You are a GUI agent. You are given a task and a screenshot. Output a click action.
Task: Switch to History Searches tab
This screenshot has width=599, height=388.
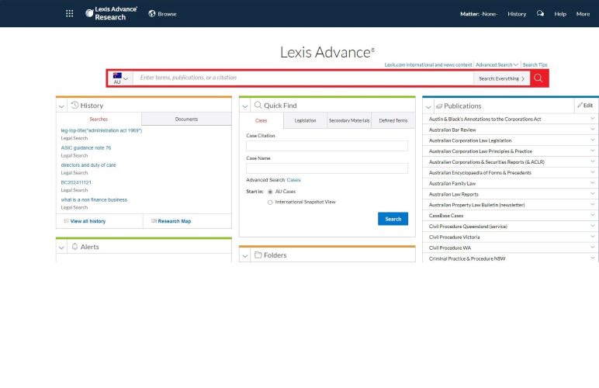click(x=99, y=120)
